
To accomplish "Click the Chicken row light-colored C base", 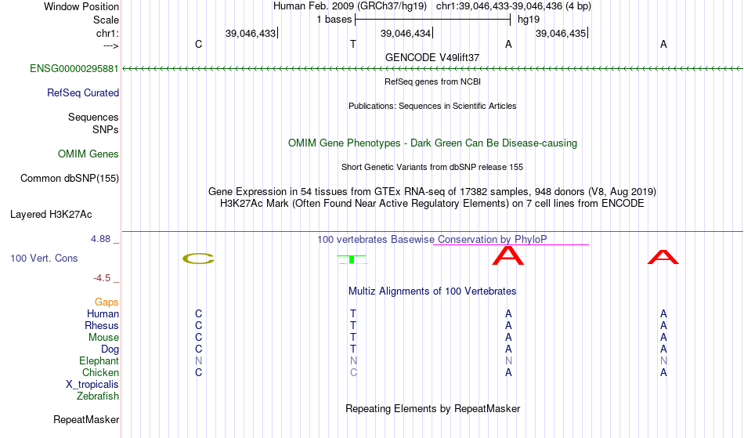I will [353, 373].
